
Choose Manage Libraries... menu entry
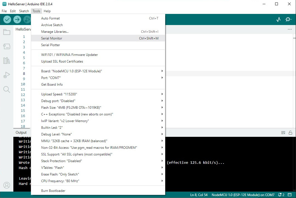[55, 32]
